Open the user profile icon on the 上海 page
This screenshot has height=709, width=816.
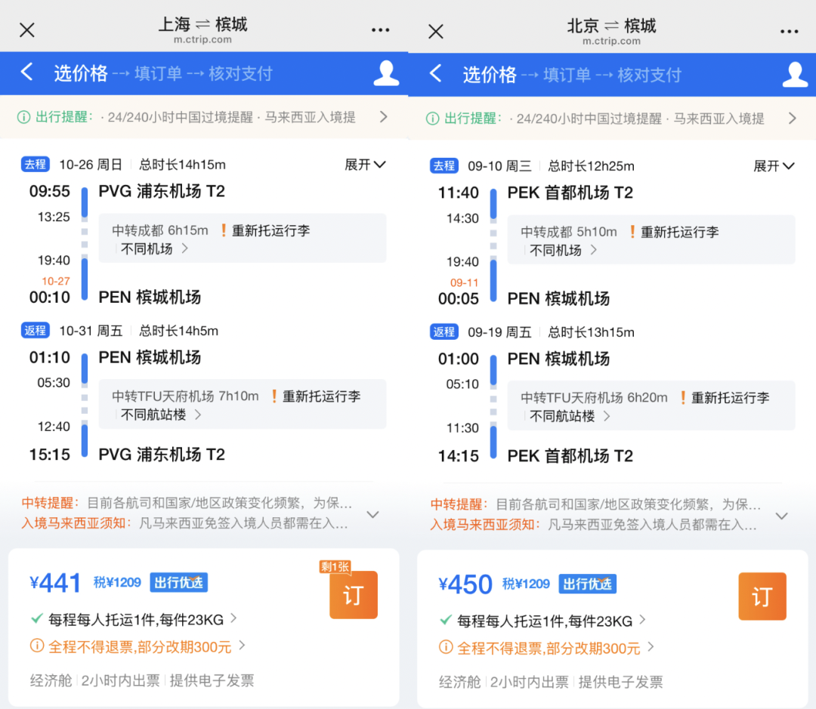tap(386, 73)
